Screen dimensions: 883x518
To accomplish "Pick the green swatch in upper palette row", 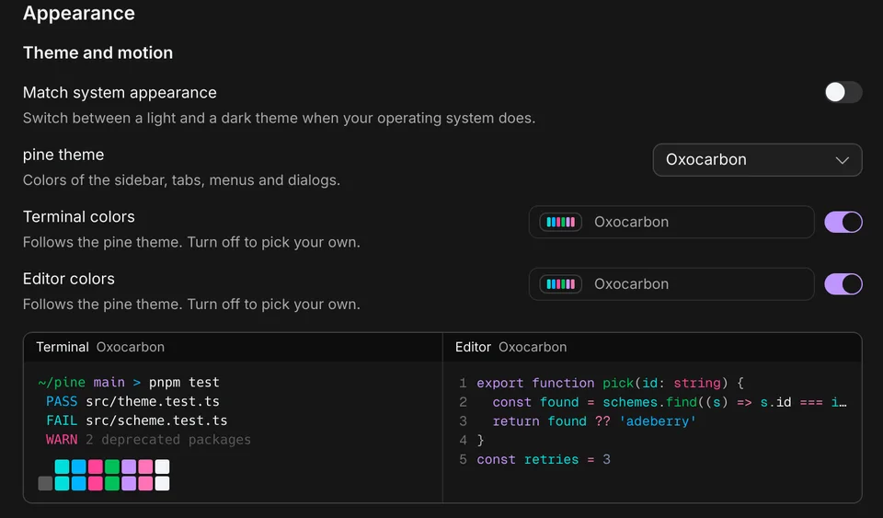I will click(112, 466).
